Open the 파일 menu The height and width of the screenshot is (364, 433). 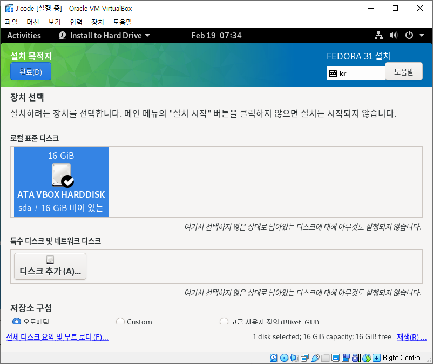pyautogui.click(x=11, y=22)
